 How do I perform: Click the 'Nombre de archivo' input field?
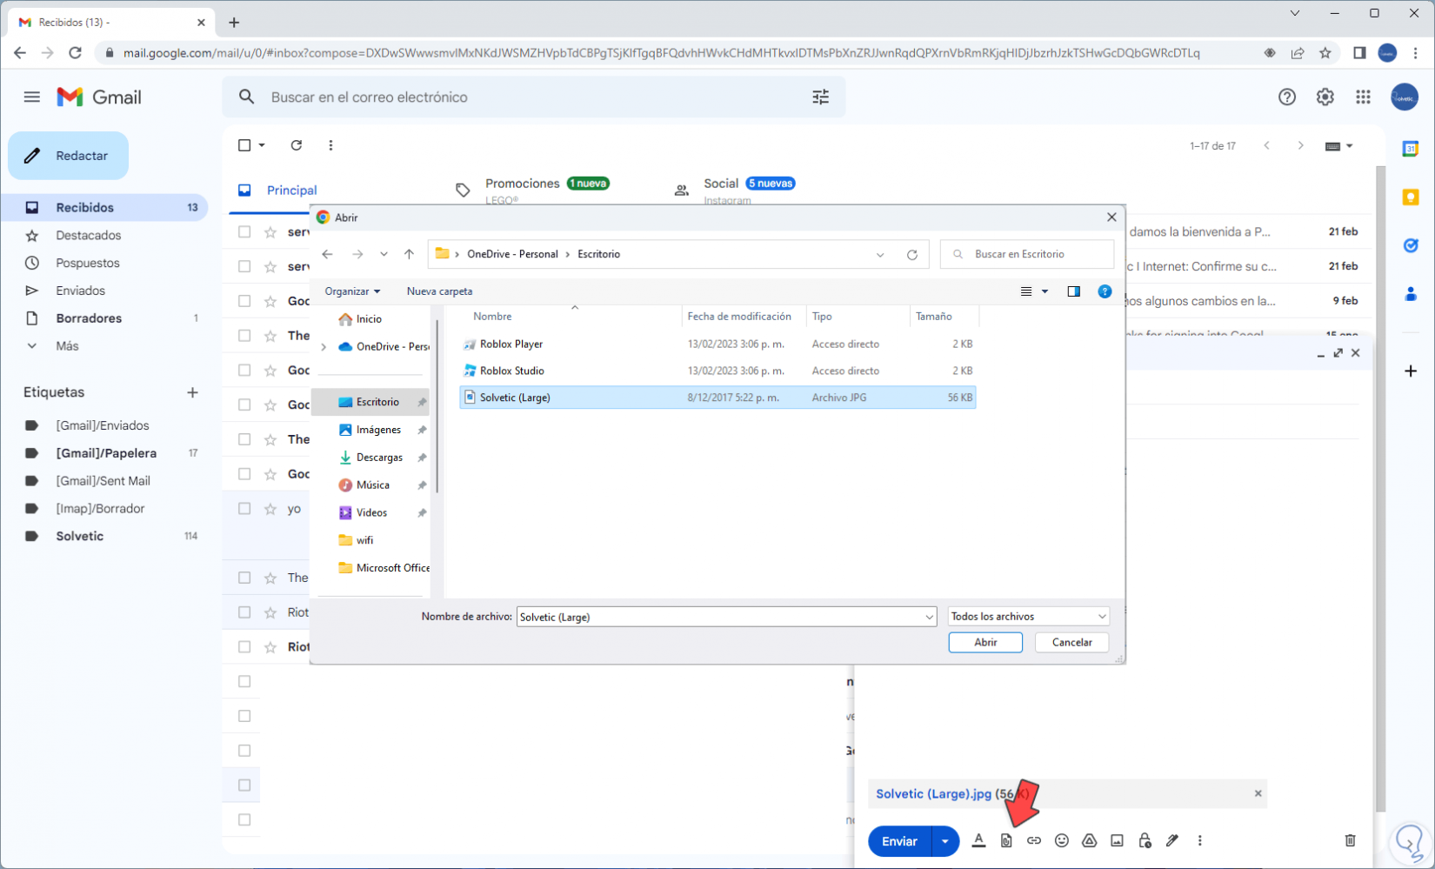point(726,617)
